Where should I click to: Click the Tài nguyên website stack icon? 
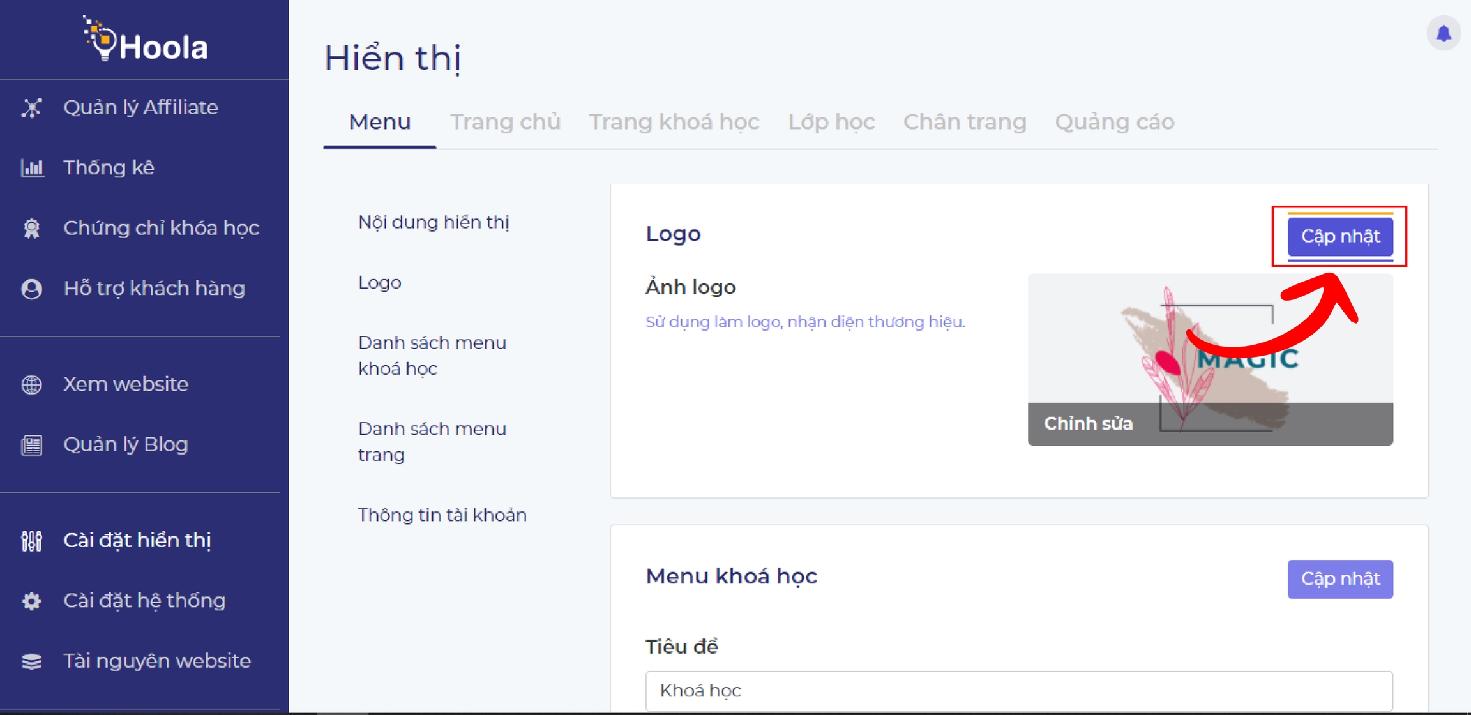point(32,661)
